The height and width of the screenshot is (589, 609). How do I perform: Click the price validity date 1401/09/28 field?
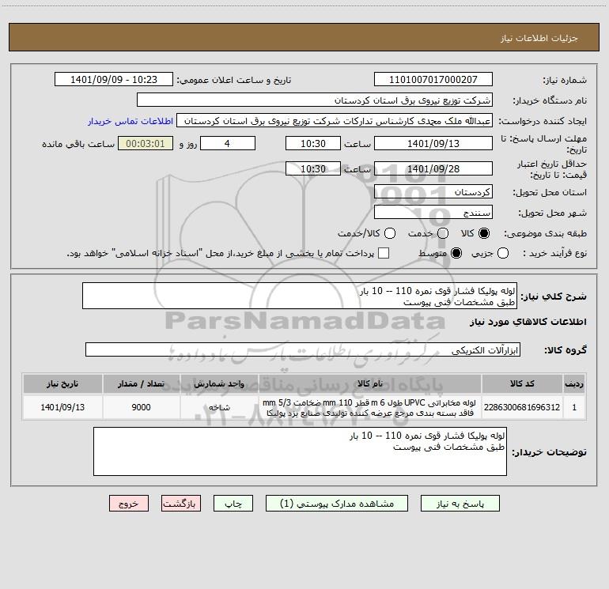(433, 168)
